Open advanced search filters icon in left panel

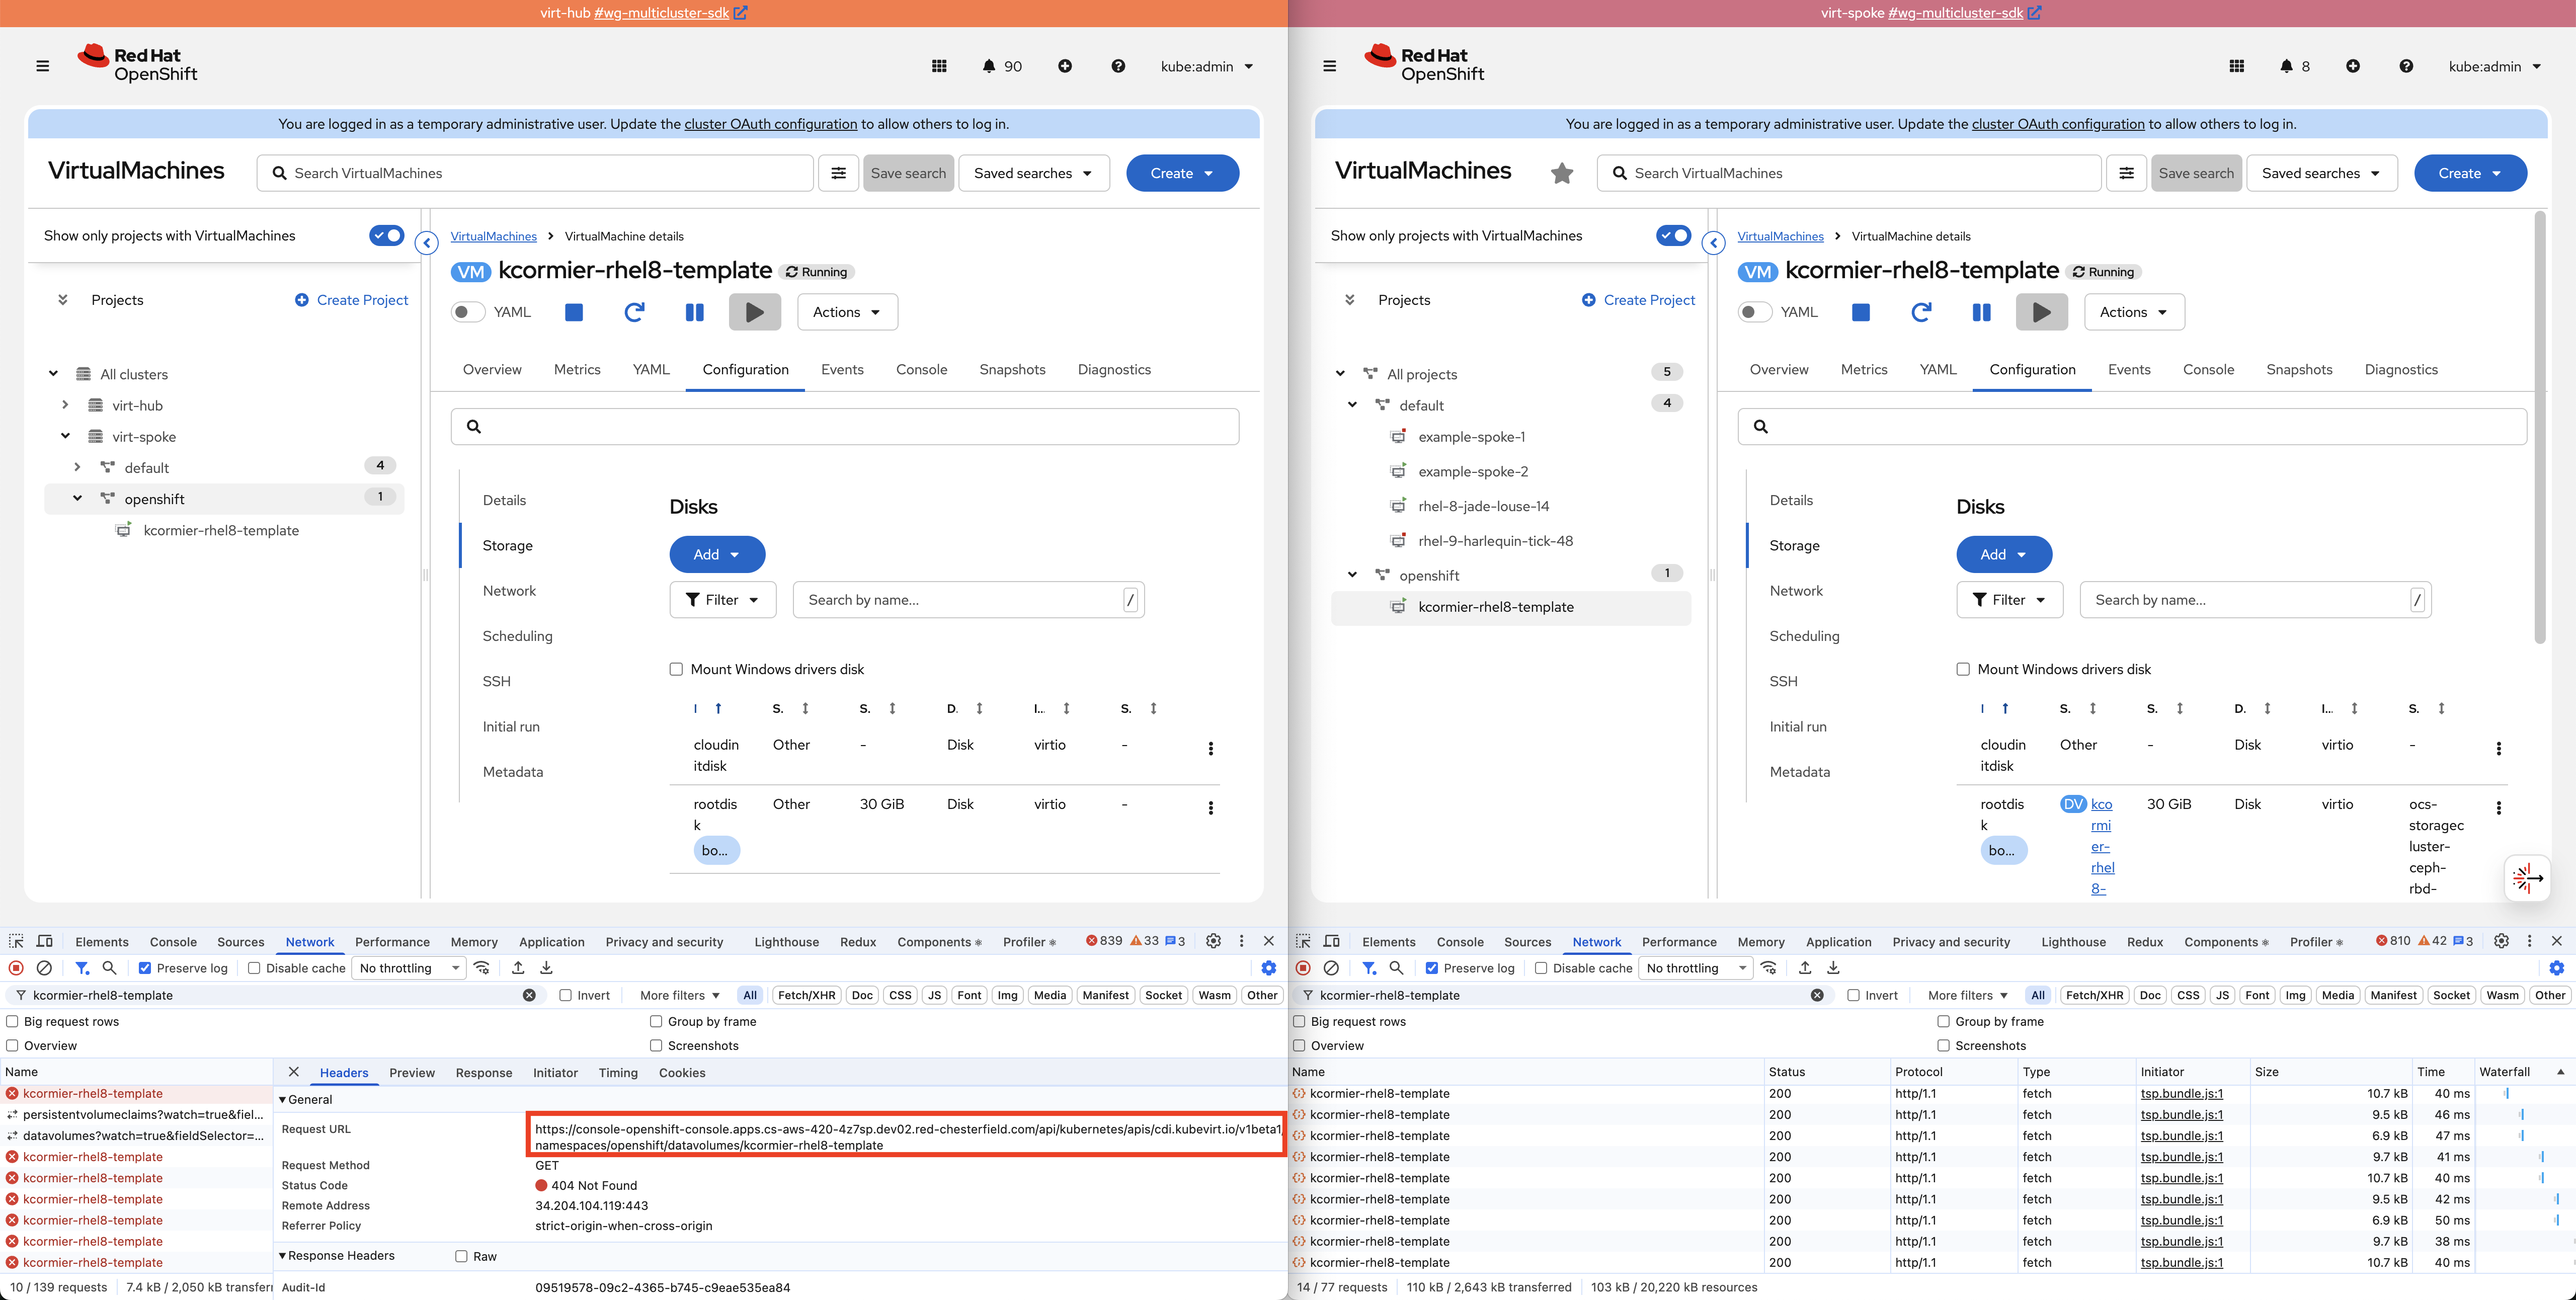[838, 173]
